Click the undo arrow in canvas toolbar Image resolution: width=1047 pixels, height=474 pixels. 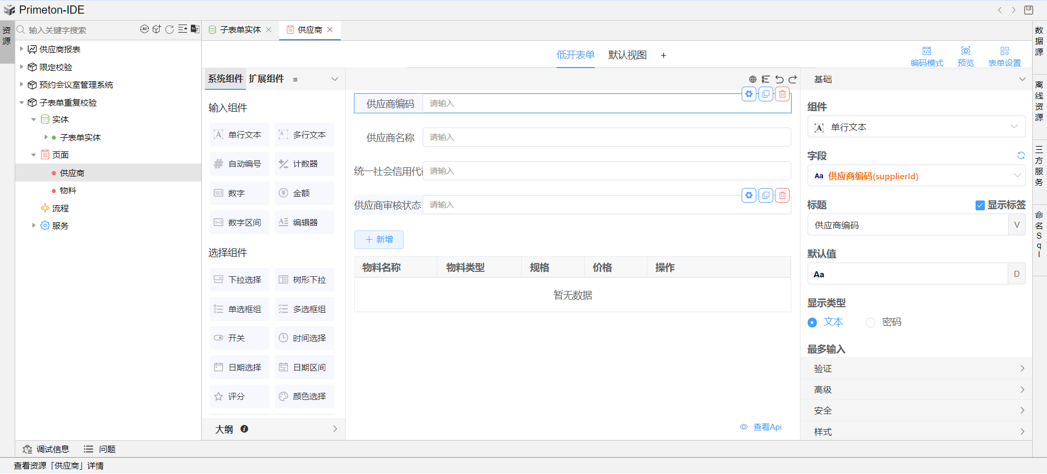[x=779, y=80]
